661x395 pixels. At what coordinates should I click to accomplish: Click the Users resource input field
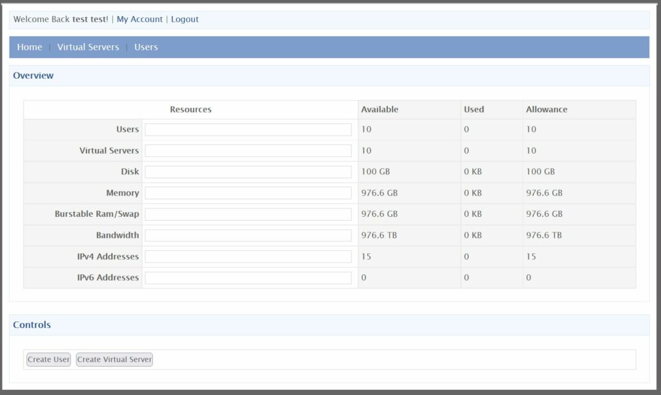249,129
